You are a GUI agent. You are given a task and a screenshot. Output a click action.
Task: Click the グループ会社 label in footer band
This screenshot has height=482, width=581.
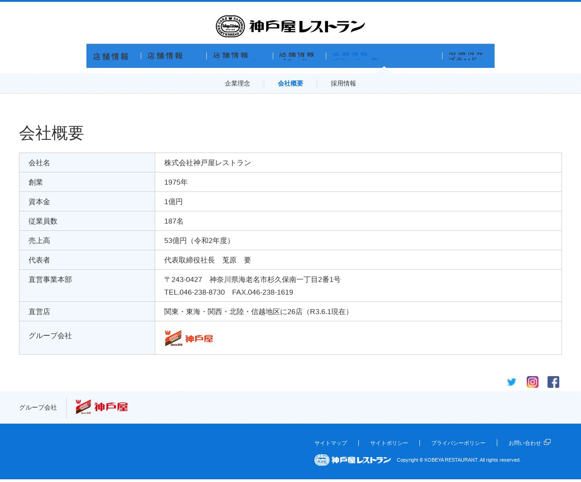[x=38, y=407]
